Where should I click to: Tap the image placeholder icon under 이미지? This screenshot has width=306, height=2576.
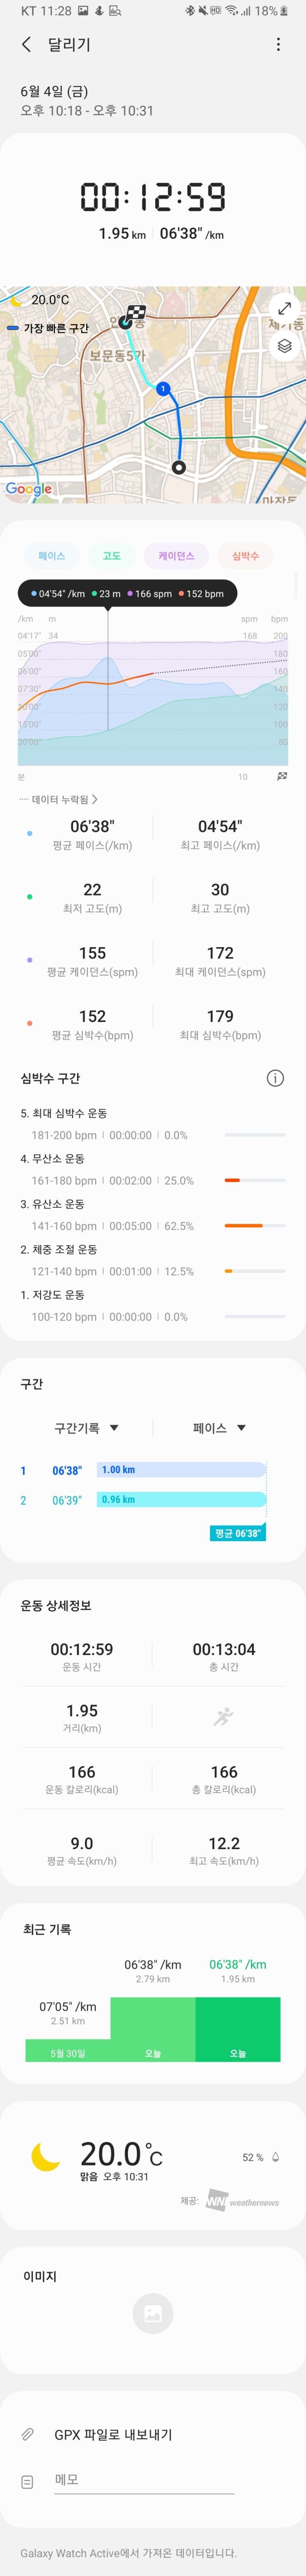pos(153,2313)
